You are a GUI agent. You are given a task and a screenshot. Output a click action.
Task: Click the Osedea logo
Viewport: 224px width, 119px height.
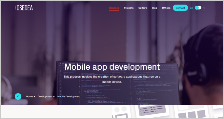coord(24,8)
